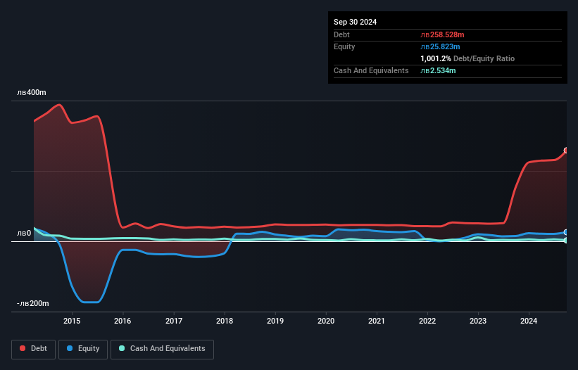This screenshot has height=370, width=578.
Task: Click the Debt value лв258.528m in tooltip
Action: click(x=442, y=34)
